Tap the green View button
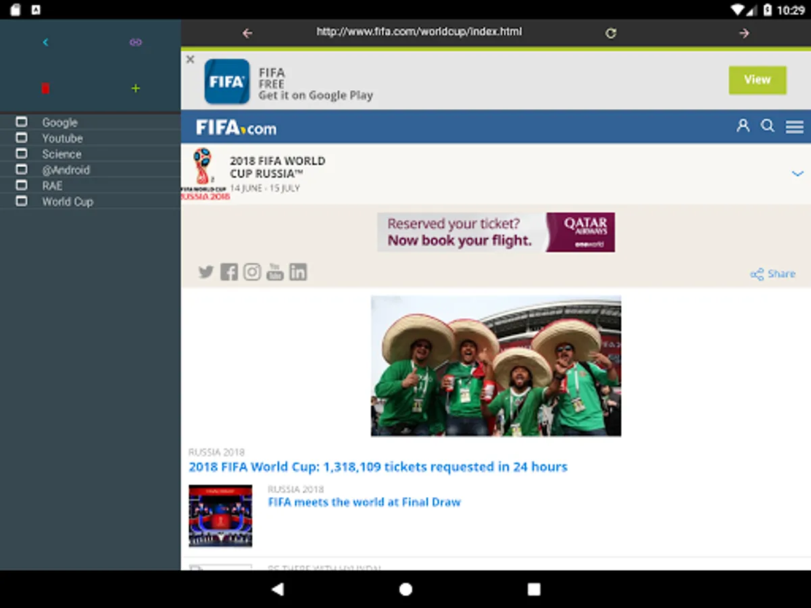 pos(758,80)
